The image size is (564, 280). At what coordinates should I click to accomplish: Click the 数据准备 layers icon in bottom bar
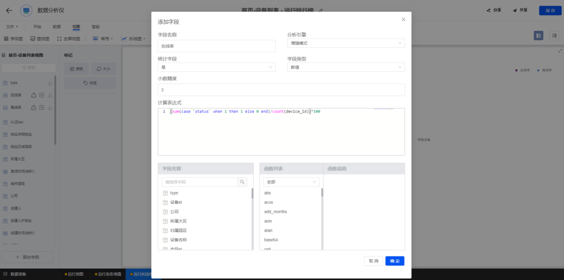(x=5, y=274)
